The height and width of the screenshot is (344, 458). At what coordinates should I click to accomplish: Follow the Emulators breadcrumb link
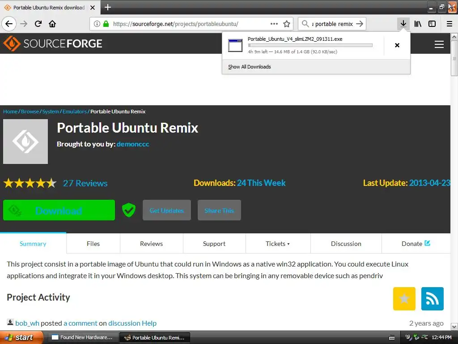pyautogui.click(x=75, y=112)
